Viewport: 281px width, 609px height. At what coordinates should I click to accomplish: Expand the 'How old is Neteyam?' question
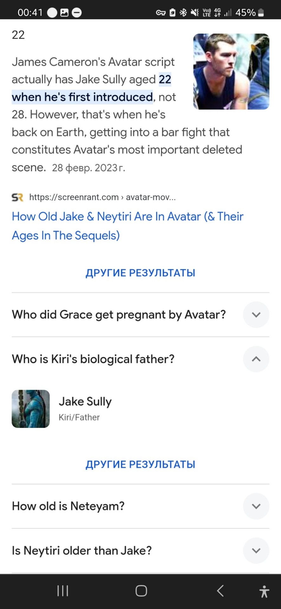click(256, 506)
